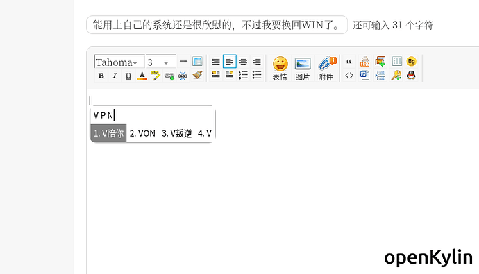Click the text highlight (abc marker) icon

156,76
